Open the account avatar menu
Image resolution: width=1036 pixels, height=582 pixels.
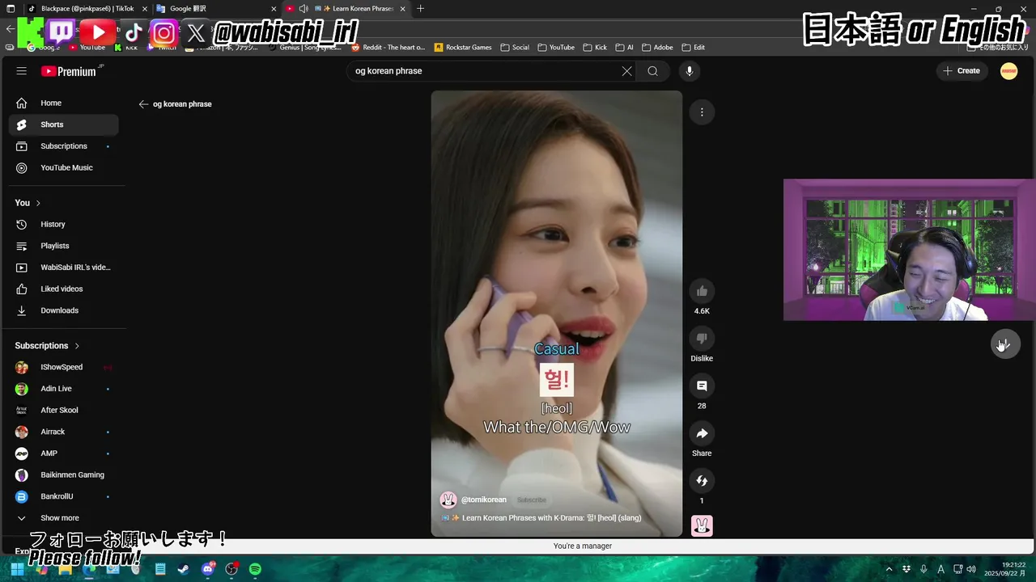point(1008,71)
